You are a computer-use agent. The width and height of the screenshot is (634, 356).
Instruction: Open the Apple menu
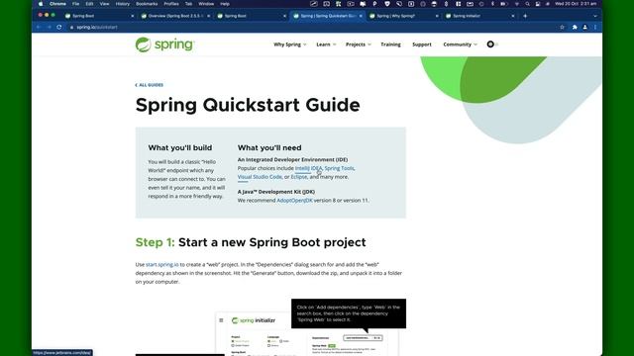point(41,4)
